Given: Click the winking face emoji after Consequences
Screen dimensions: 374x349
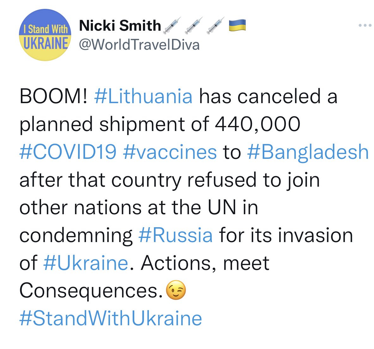Looking at the screenshot, I should 176,290.
